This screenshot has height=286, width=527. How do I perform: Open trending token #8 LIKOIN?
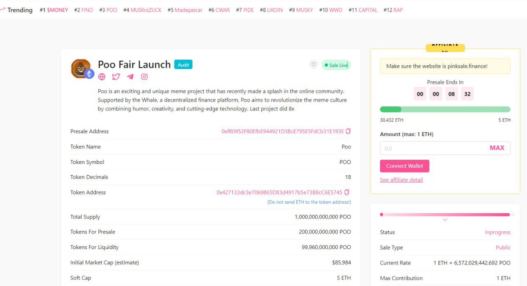(x=271, y=10)
